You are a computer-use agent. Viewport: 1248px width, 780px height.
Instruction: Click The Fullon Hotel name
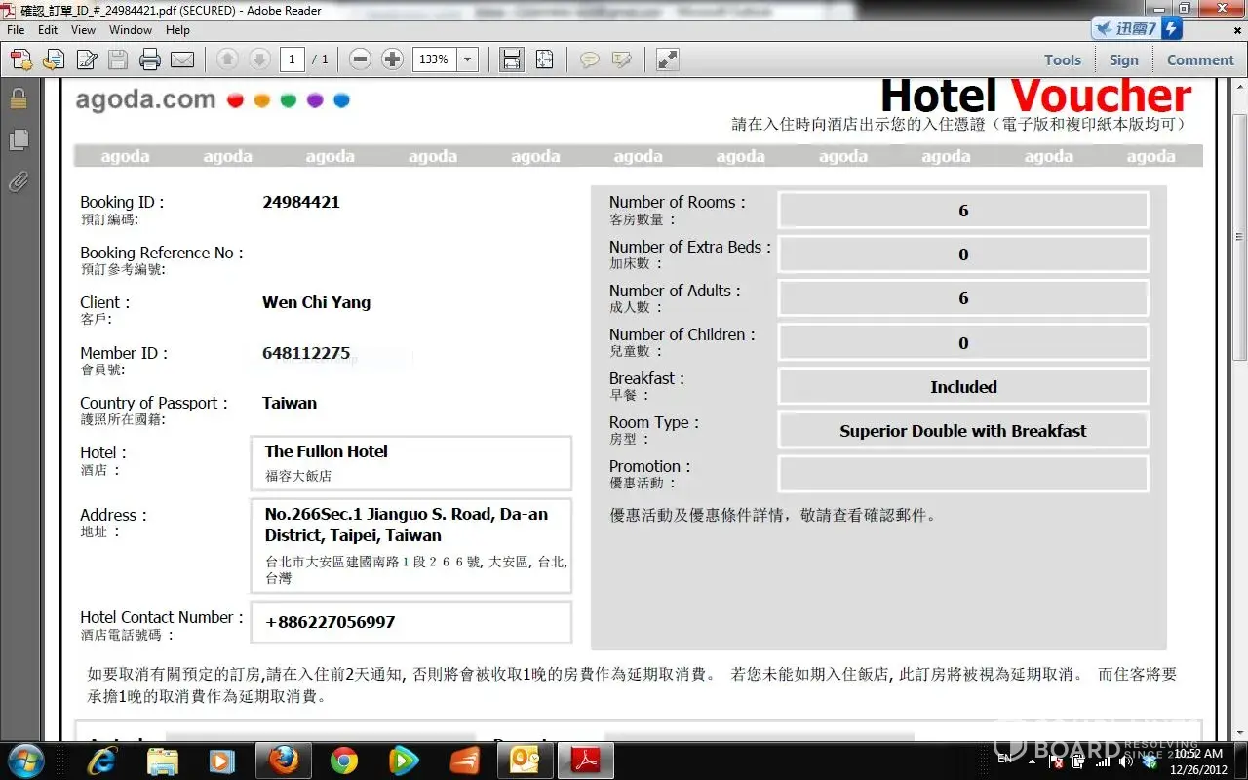327,451
